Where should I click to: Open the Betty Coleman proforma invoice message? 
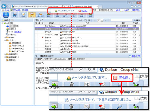pos(87,26)
